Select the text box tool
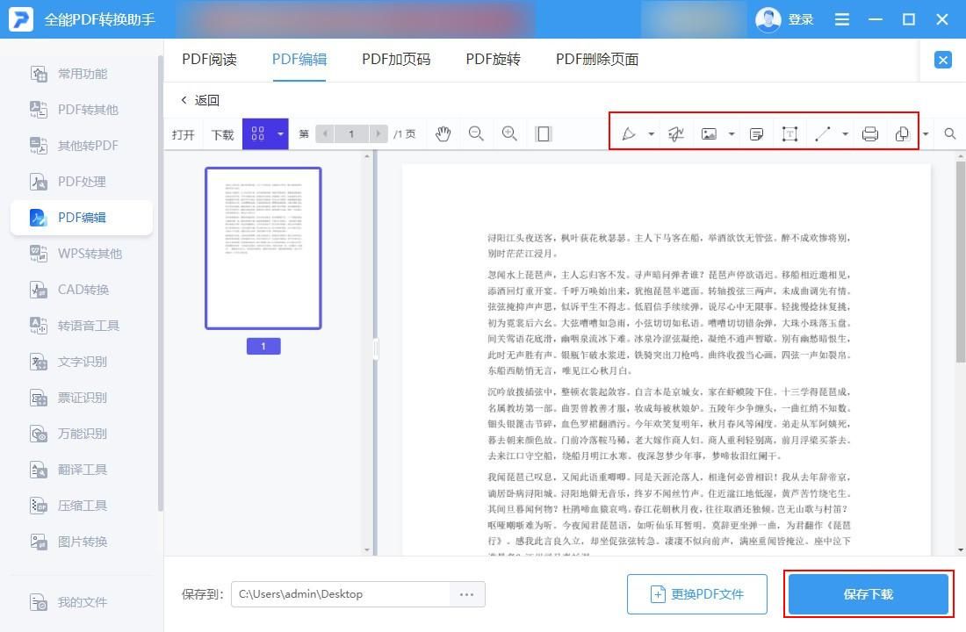 tap(789, 133)
